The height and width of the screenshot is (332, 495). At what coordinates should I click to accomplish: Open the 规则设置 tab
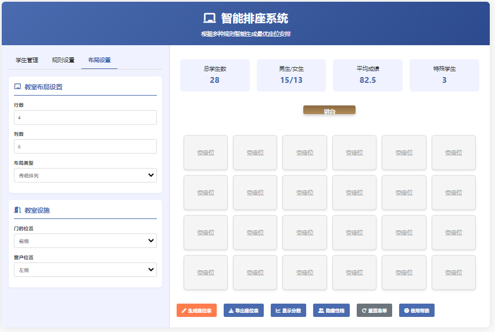click(63, 60)
